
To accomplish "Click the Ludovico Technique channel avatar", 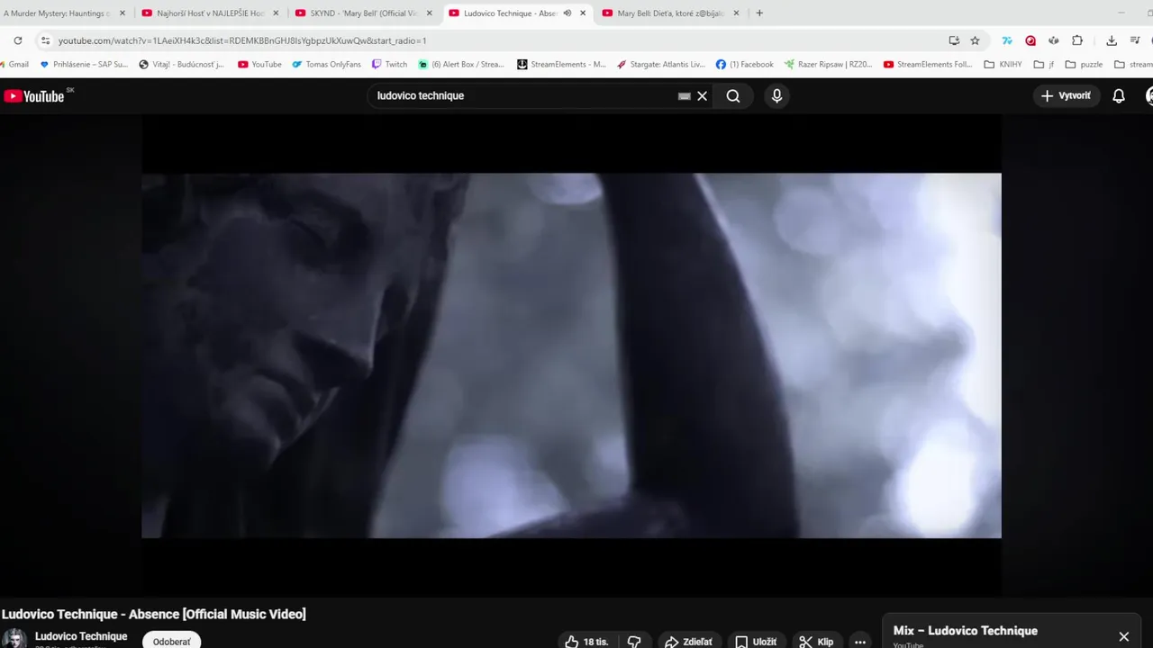I will click(14, 639).
